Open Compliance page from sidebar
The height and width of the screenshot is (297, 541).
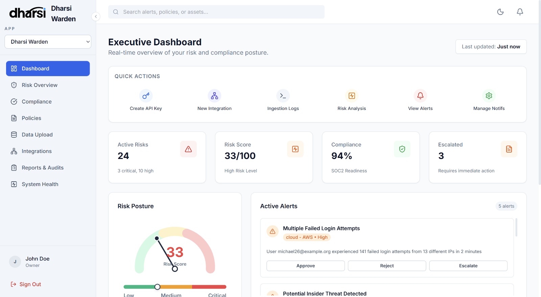37,102
